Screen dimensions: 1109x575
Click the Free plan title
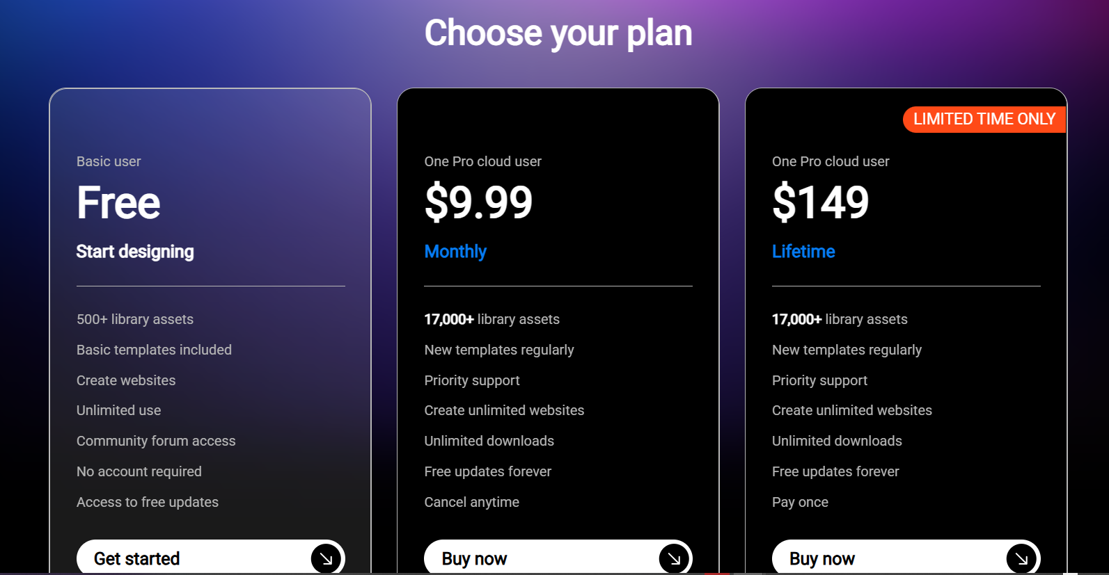[x=118, y=202]
